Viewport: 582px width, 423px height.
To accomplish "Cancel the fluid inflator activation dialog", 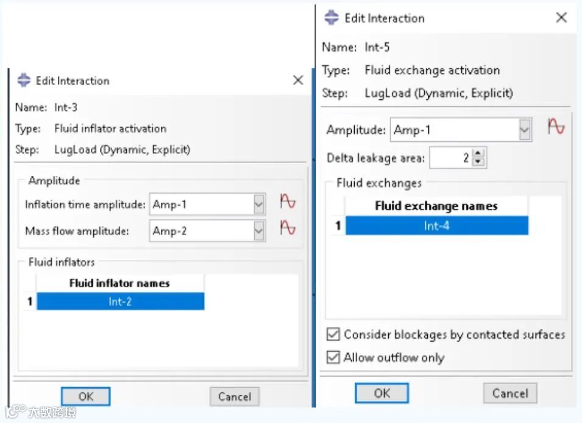I will tap(235, 396).
